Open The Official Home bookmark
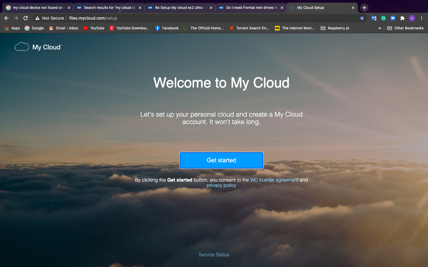Screen dimensions: 428x267 click(x=204, y=28)
